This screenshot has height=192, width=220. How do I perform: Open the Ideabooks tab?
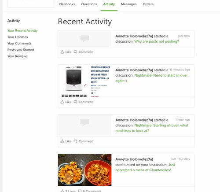pyautogui.click(x=67, y=4)
